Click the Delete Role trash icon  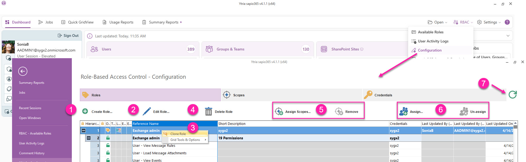click(208, 112)
